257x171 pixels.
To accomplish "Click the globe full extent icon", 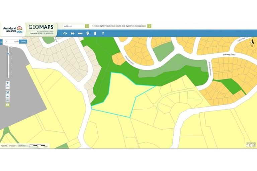I will click(8, 93).
